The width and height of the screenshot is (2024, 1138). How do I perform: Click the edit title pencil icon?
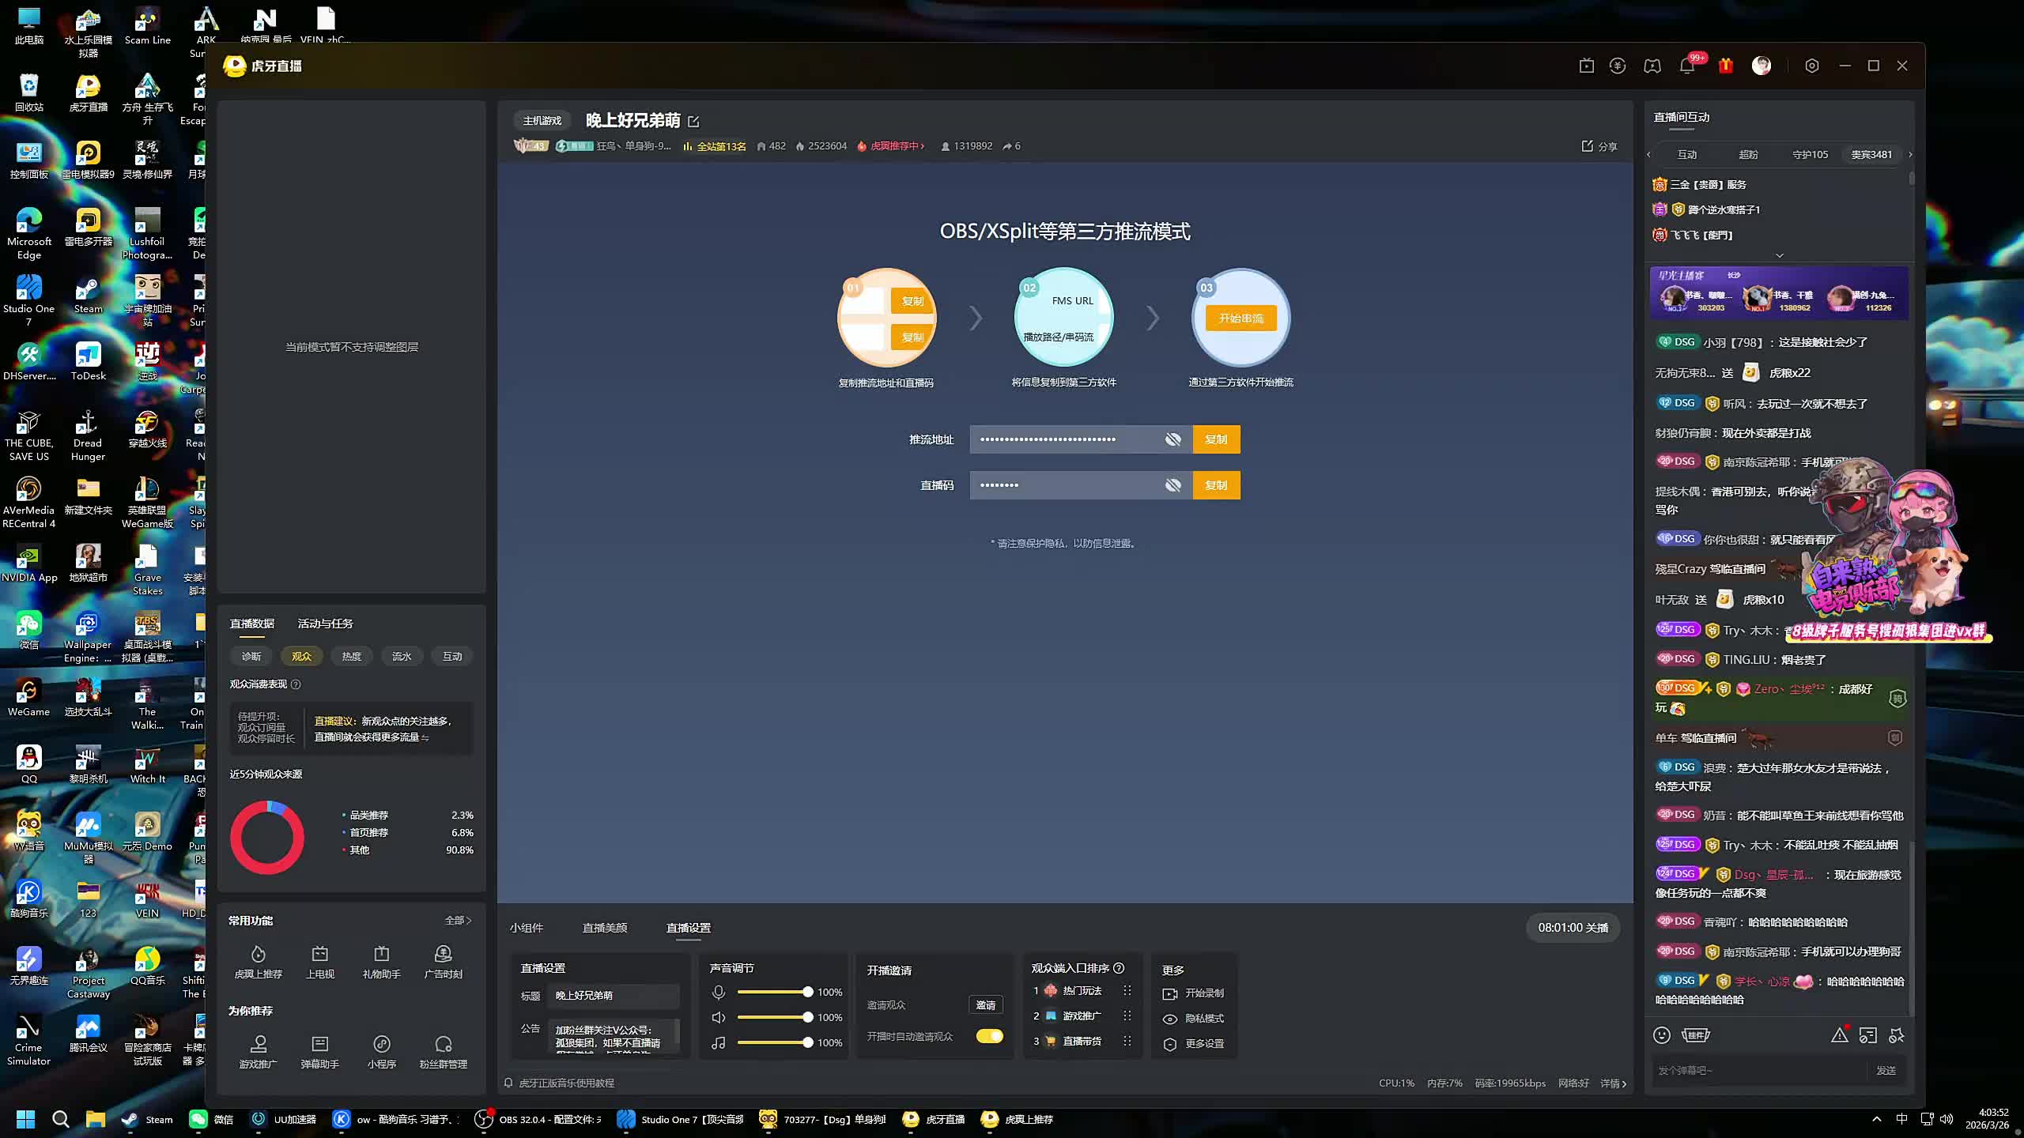coord(693,121)
